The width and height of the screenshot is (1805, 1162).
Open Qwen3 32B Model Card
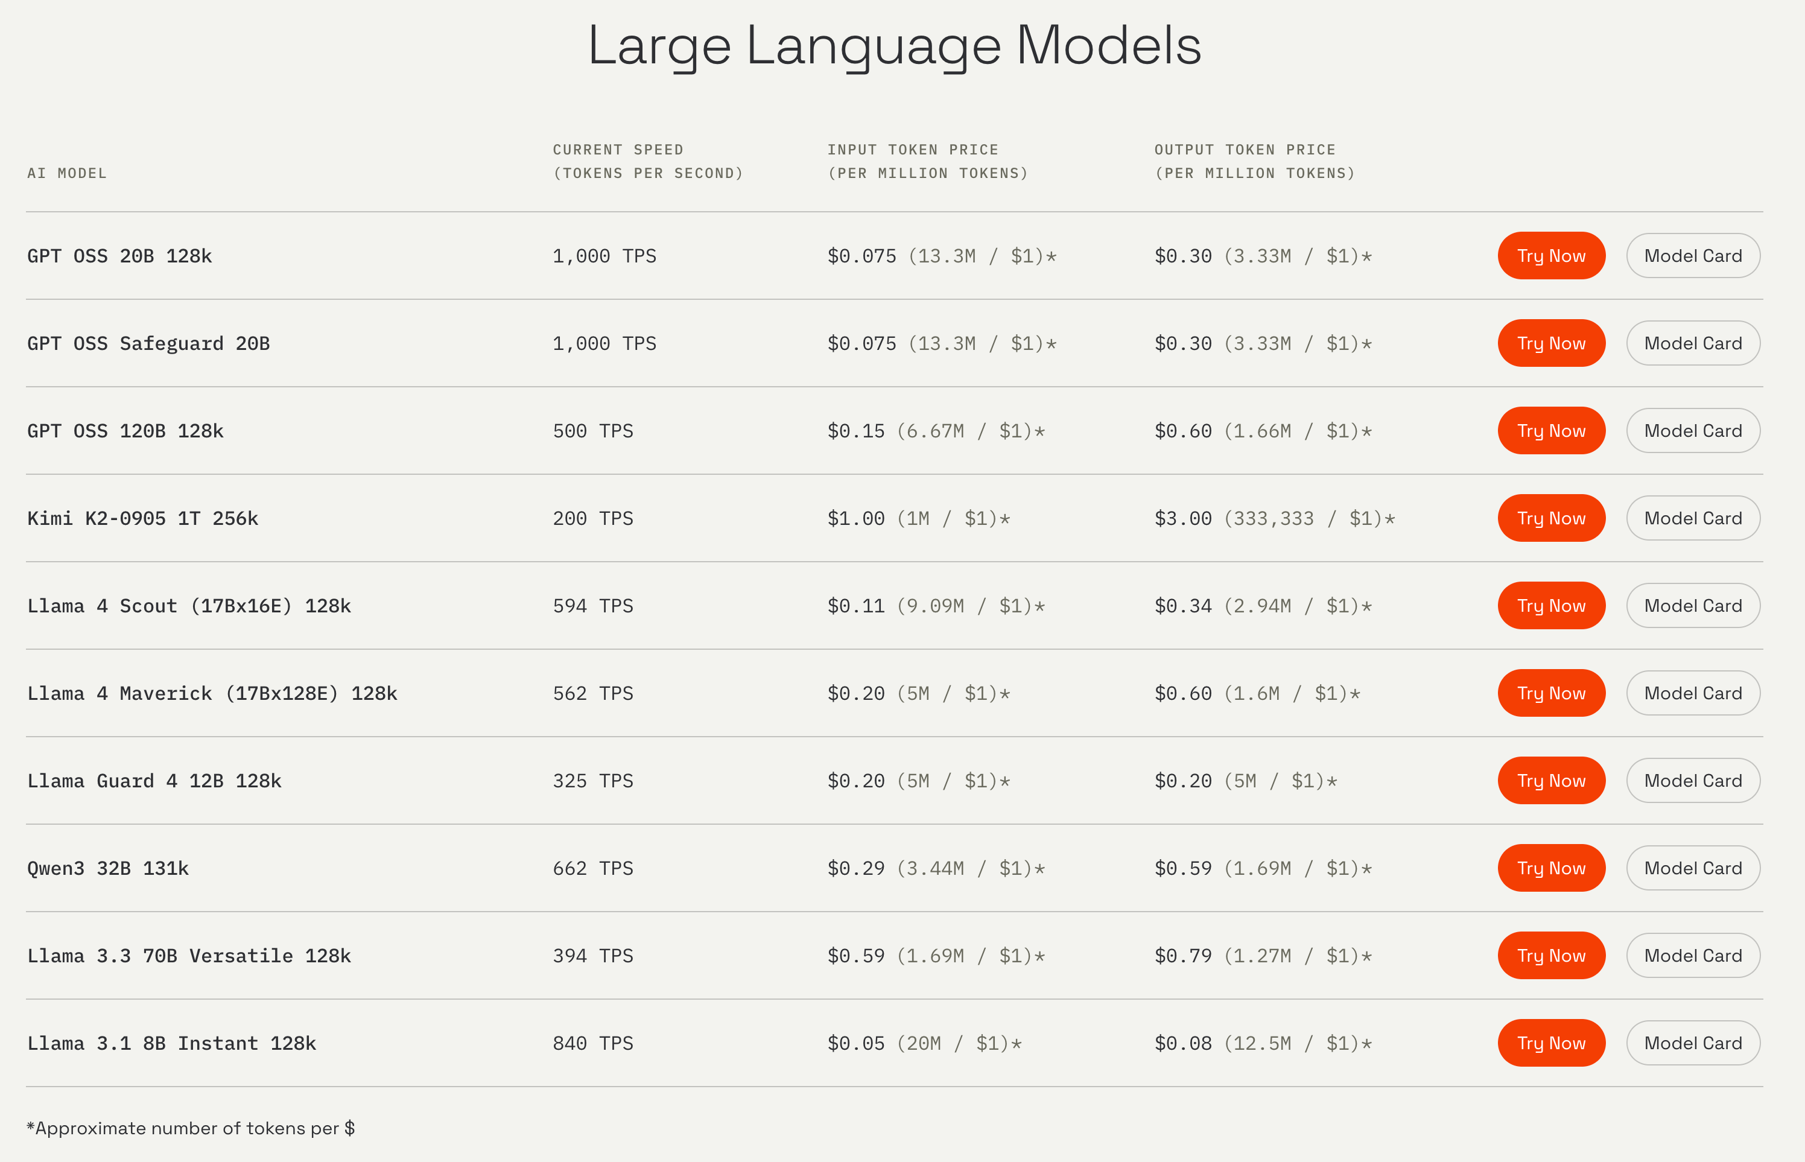point(1693,868)
